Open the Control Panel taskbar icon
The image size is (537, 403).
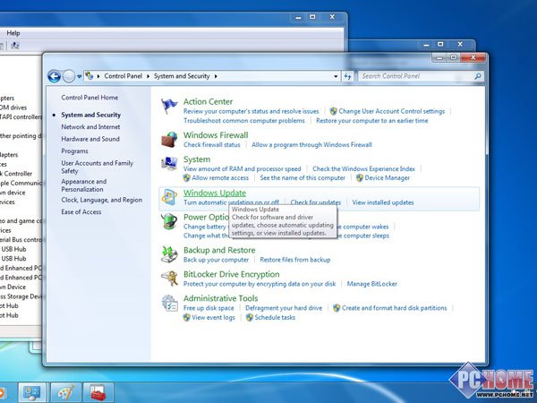[32, 392]
